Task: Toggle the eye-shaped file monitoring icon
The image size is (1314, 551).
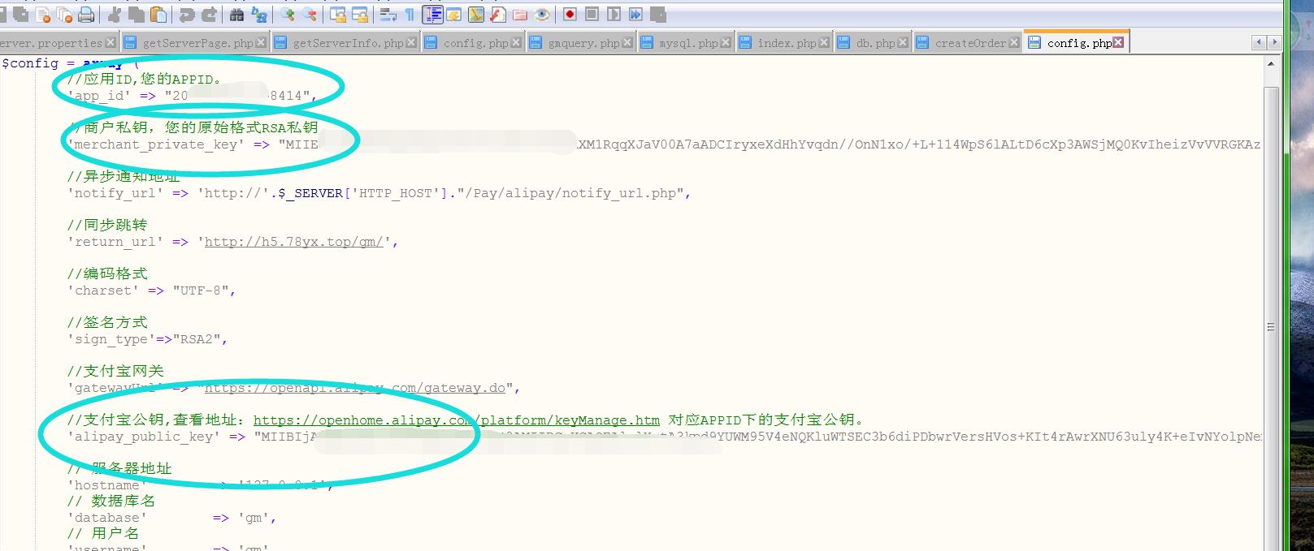Action: pos(542,15)
